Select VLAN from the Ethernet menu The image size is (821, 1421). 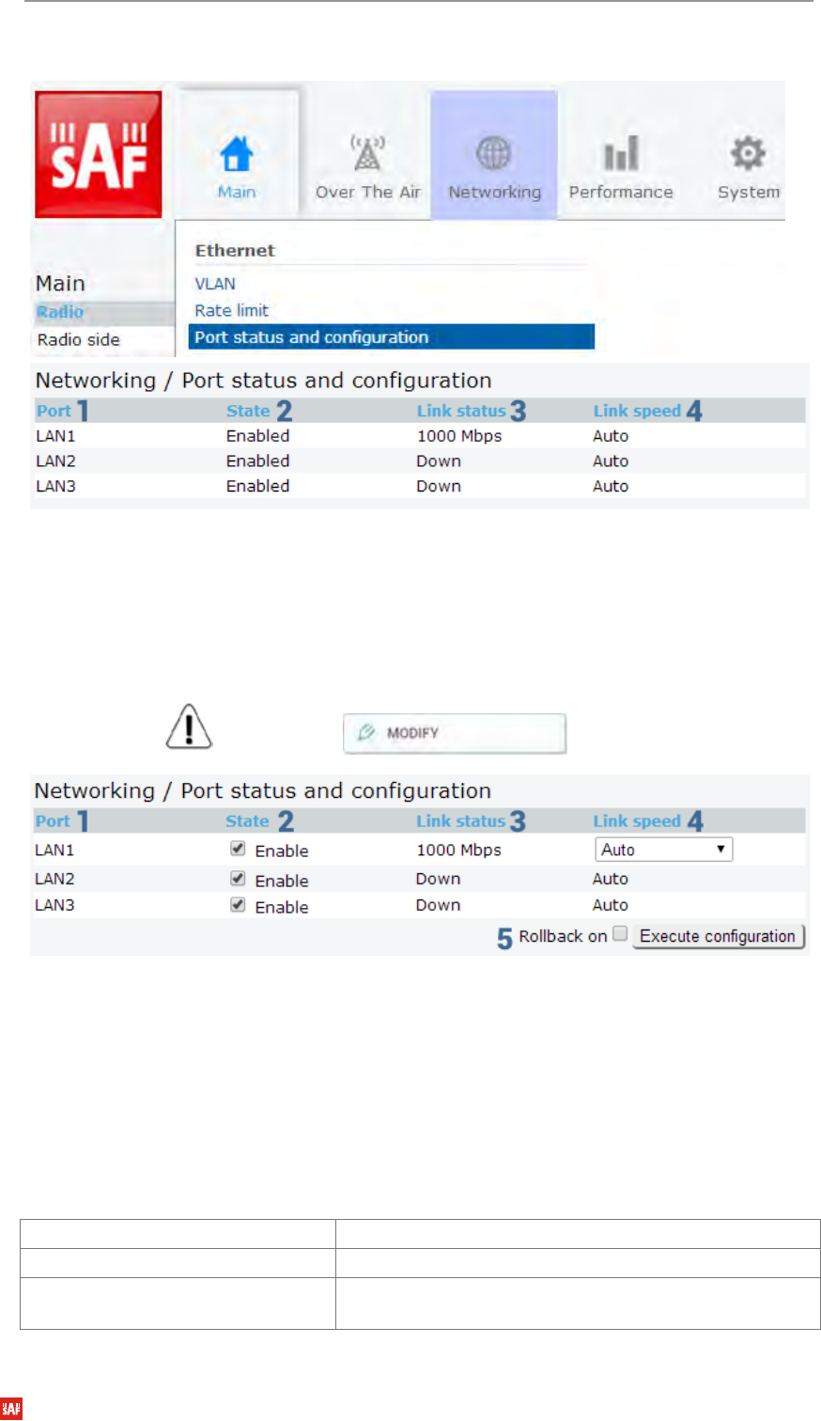point(215,284)
